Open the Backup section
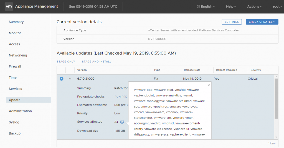This screenshot has height=148, width=284. [x=15, y=133]
